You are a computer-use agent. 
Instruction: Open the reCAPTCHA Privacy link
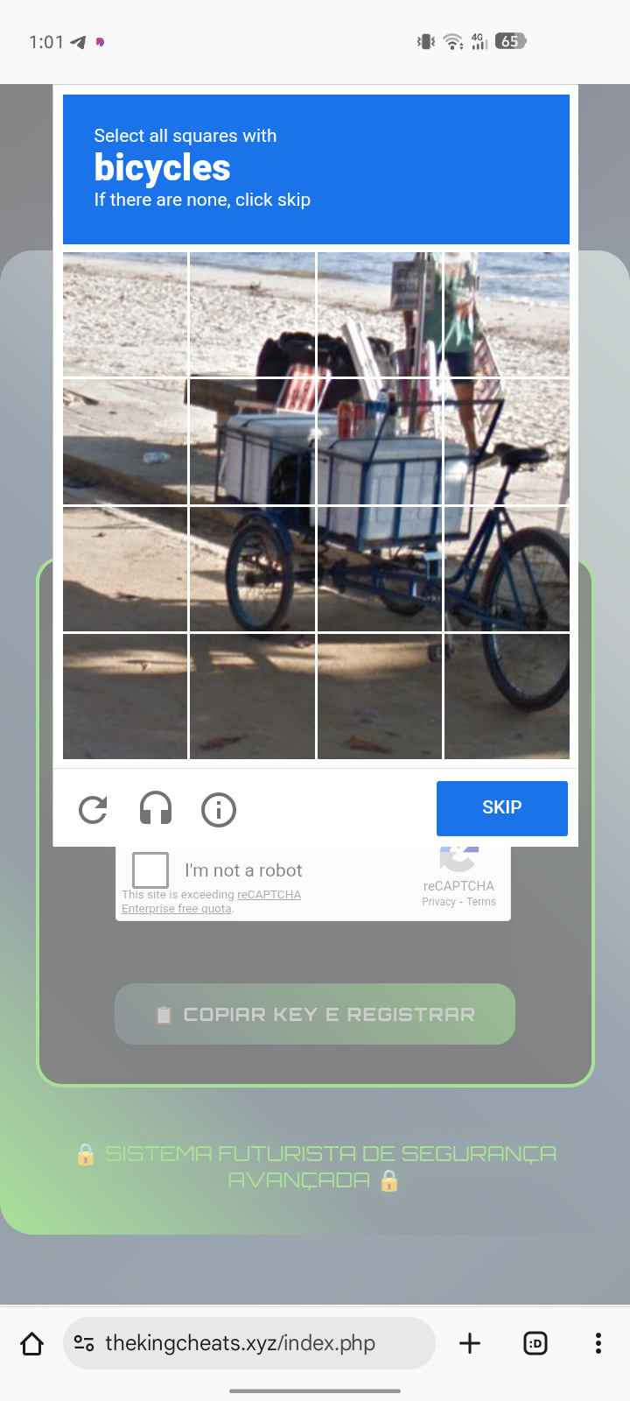[438, 902]
